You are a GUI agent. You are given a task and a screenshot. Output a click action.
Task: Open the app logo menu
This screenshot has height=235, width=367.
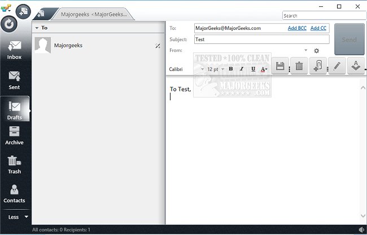tap(6, 8)
